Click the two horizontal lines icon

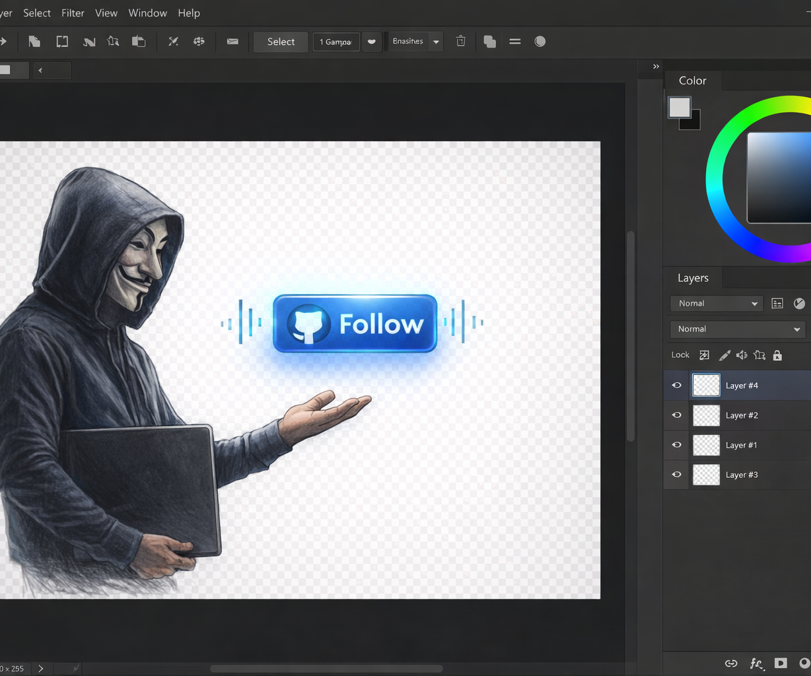[515, 42]
